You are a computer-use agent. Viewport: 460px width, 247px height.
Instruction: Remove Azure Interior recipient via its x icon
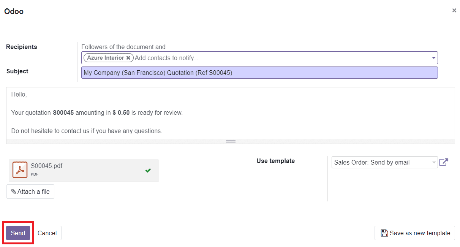[x=129, y=58]
